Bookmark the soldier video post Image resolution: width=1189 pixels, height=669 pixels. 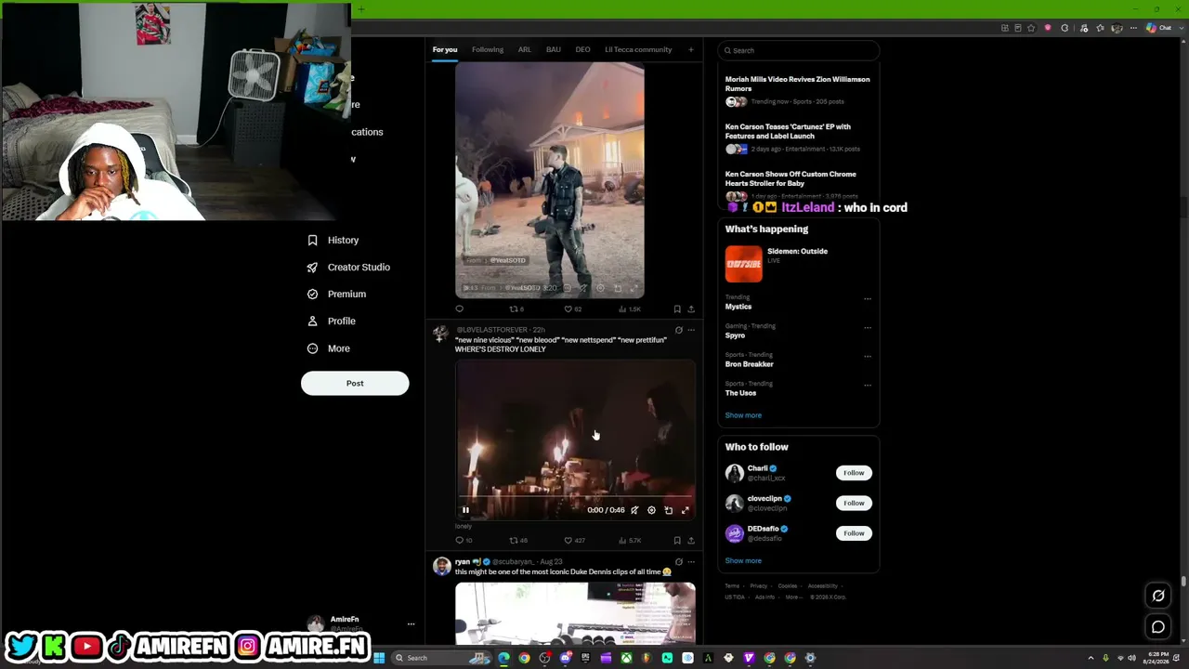677,308
